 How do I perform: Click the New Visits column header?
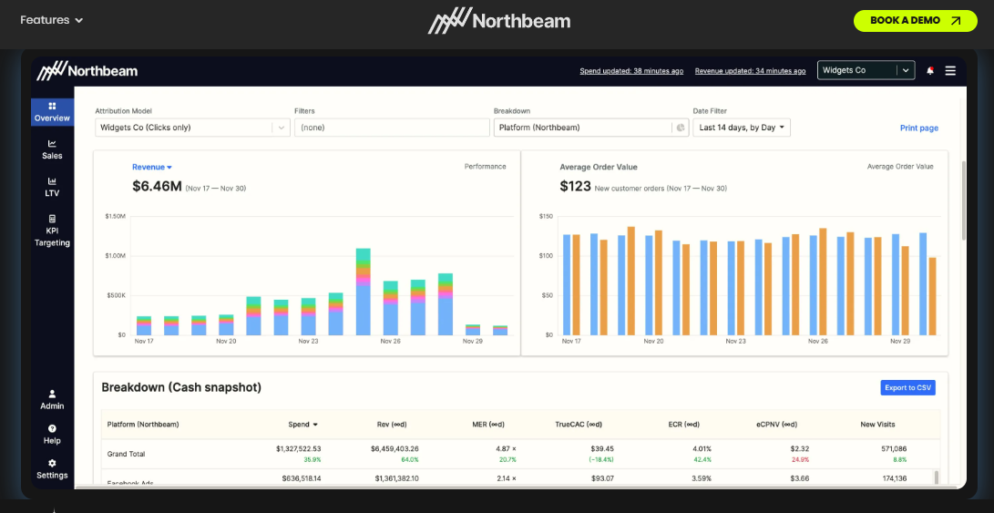point(877,425)
